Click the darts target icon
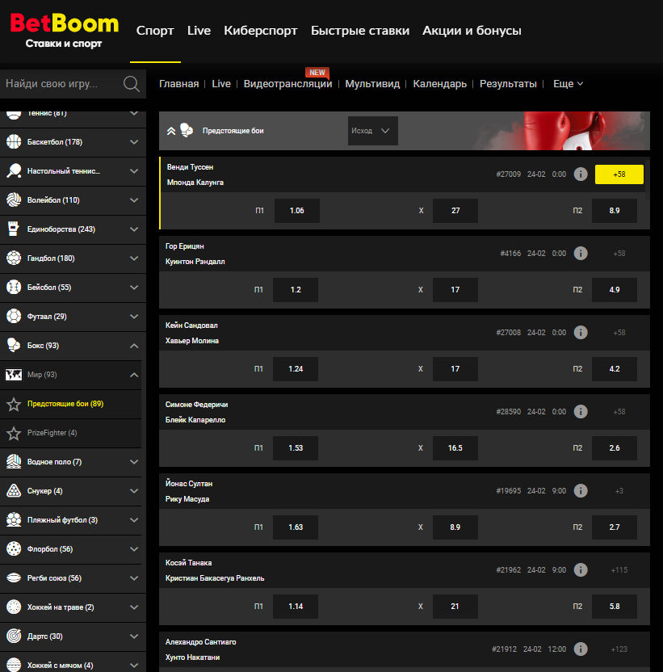This screenshot has width=663, height=672. [x=14, y=636]
